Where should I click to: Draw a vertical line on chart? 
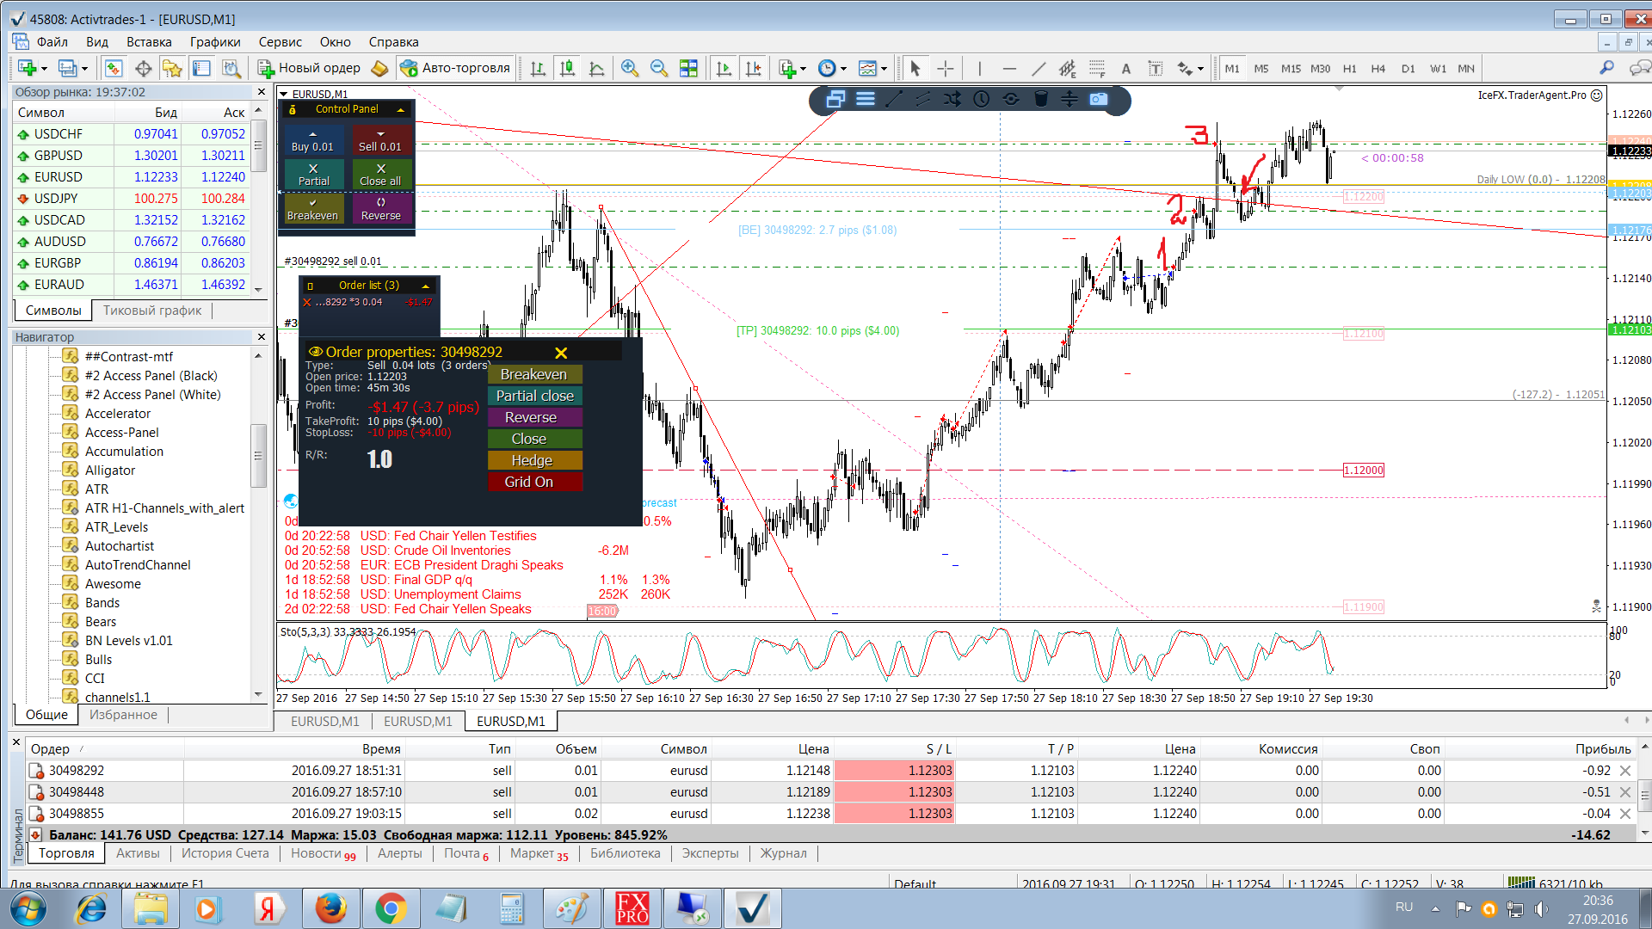(x=979, y=68)
